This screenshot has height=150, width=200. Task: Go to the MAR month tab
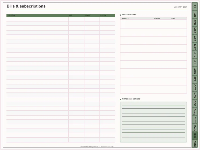point(195,30)
